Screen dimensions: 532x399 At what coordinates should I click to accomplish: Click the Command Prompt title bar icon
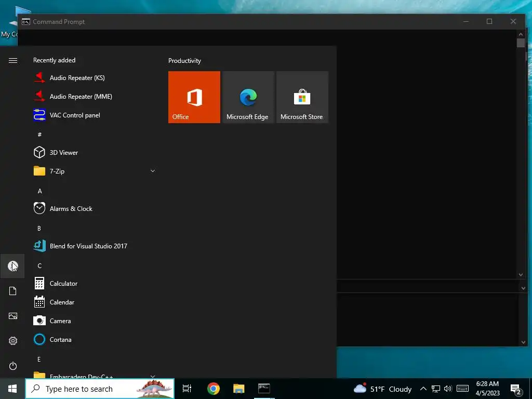click(26, 22)
